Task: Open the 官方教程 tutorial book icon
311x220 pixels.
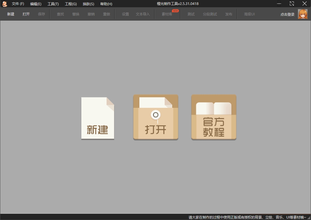Action: 214,117
